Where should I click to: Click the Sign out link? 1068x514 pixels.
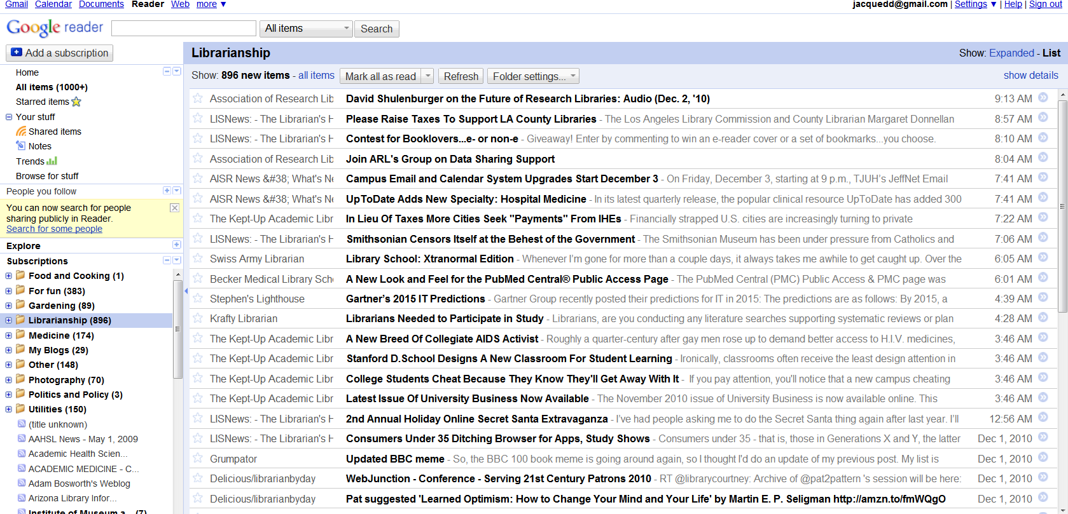(1046, 4)
